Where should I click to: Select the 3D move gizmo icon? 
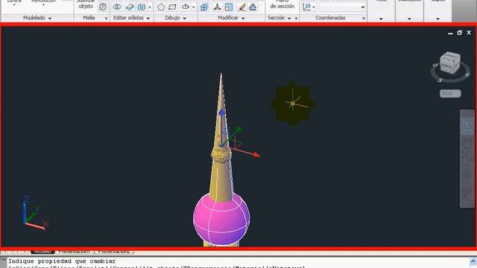point(204,7)
